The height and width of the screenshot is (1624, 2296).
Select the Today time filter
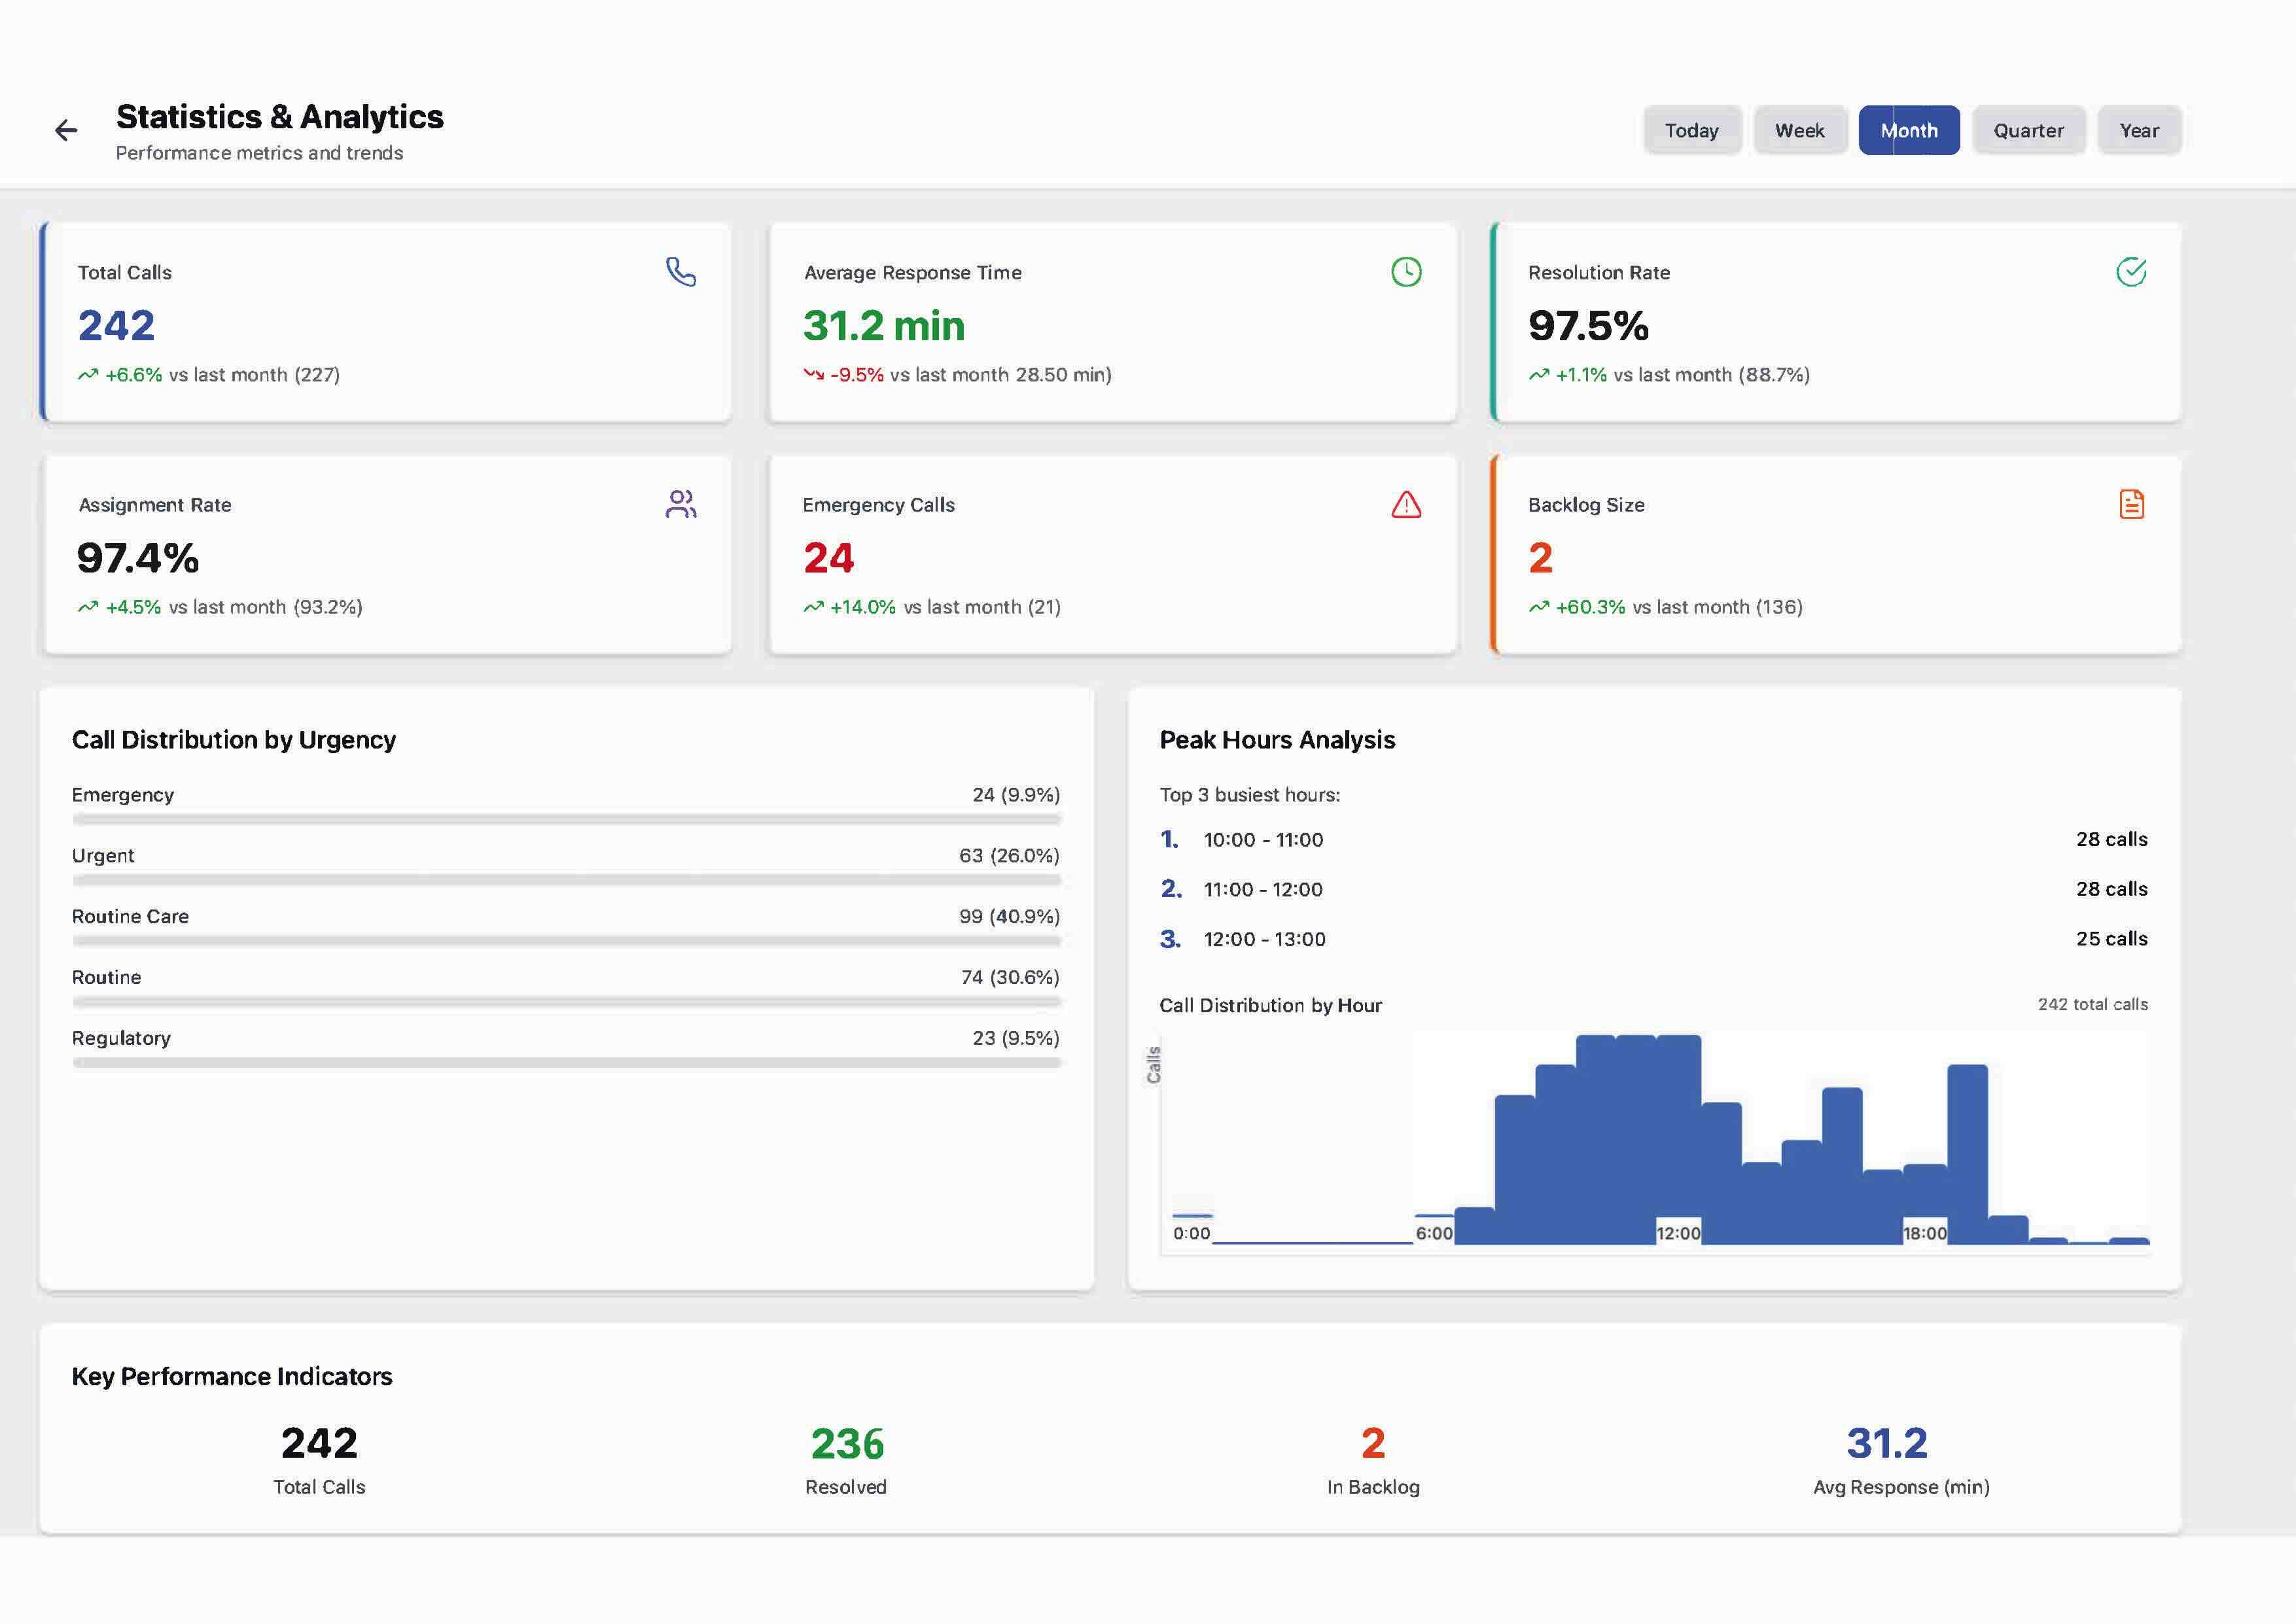coord(1692,130)
